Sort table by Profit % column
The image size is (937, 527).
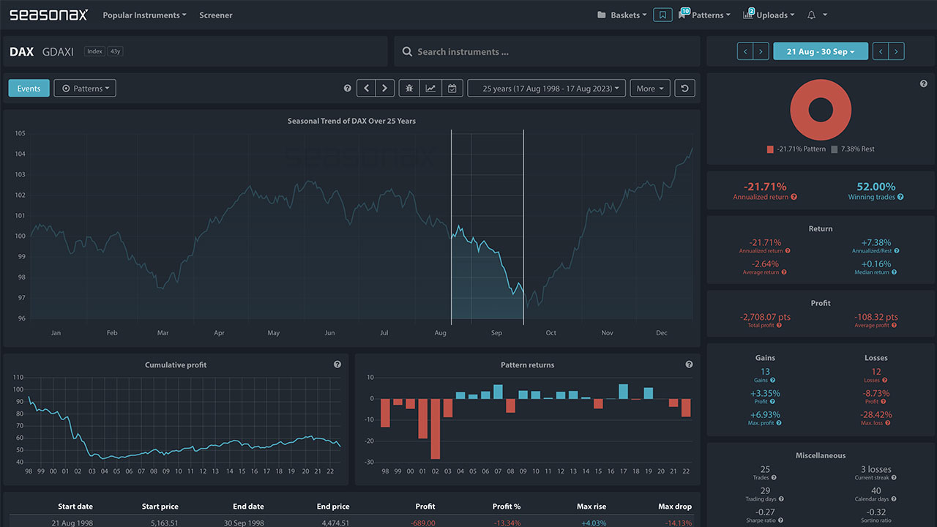505,507
